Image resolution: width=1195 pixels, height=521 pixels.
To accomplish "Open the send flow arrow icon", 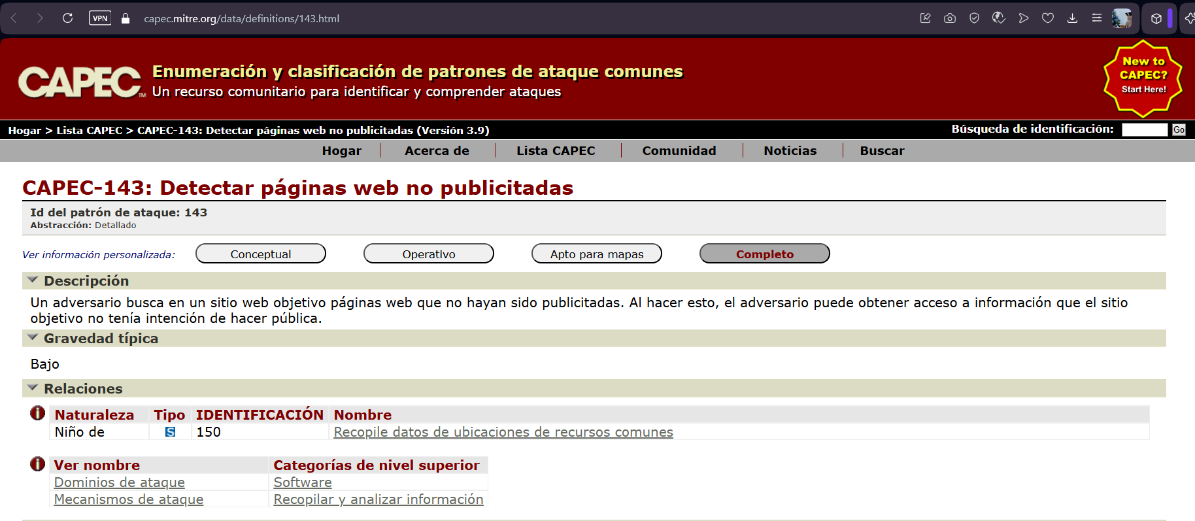I will click(x=1023, y=18).
